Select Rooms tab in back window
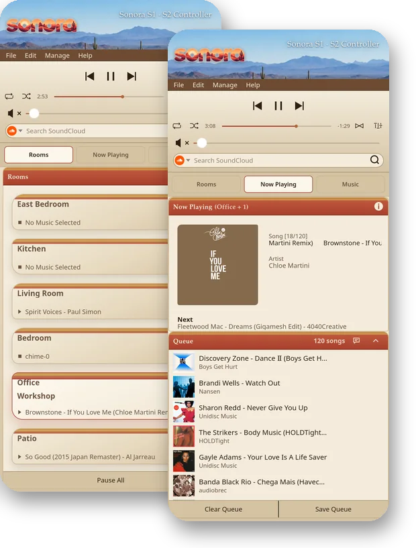The height and width of the screenshot is (548, 416). coord(39,155)
